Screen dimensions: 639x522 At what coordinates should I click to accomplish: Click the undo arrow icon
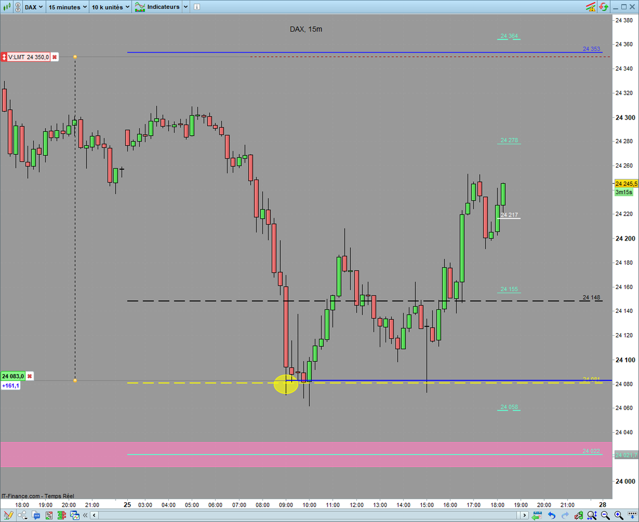click(552, 515)
